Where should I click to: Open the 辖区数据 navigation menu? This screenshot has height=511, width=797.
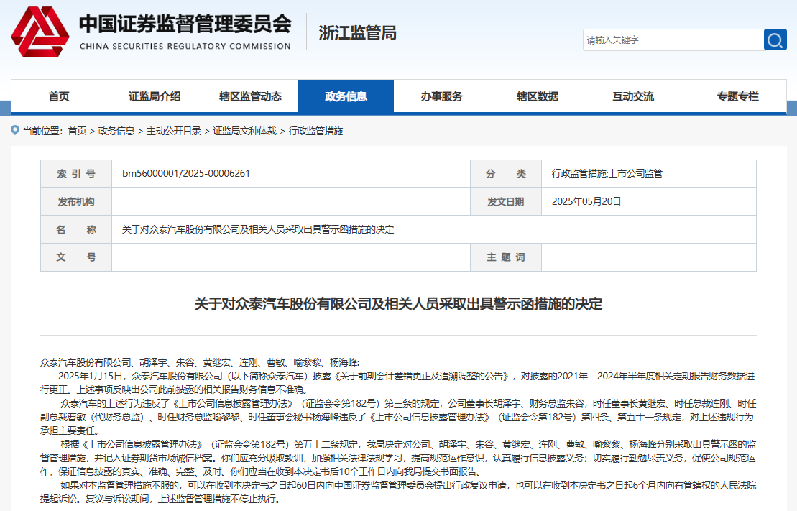[538, 96]
